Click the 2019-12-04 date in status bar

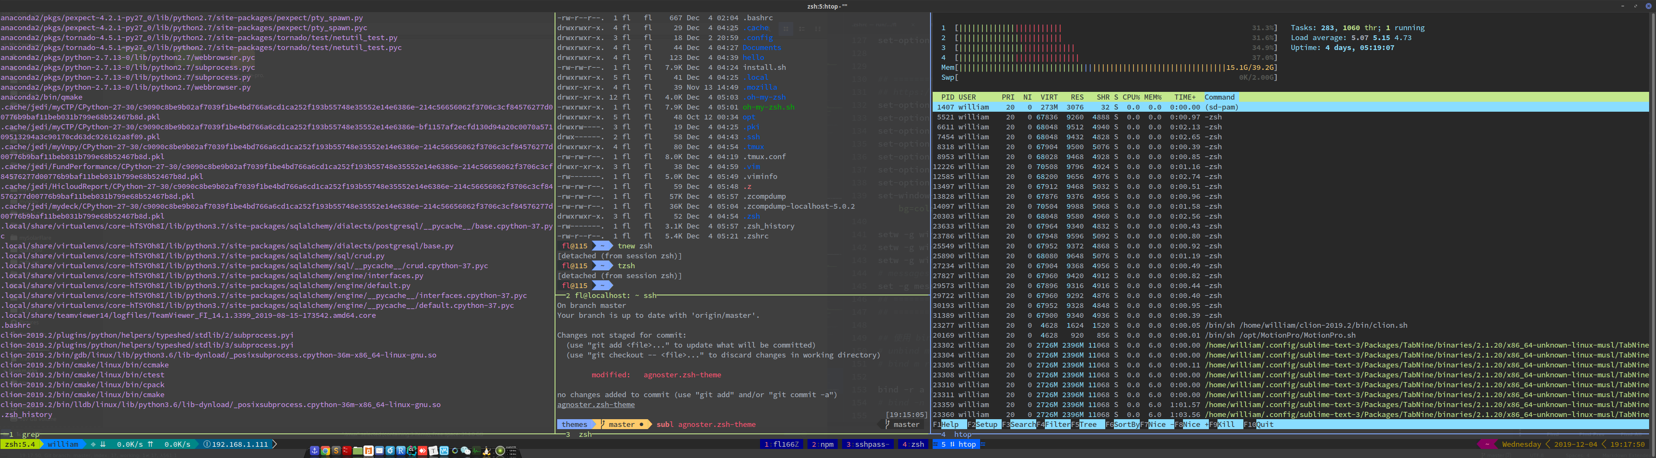point(1576,445)
